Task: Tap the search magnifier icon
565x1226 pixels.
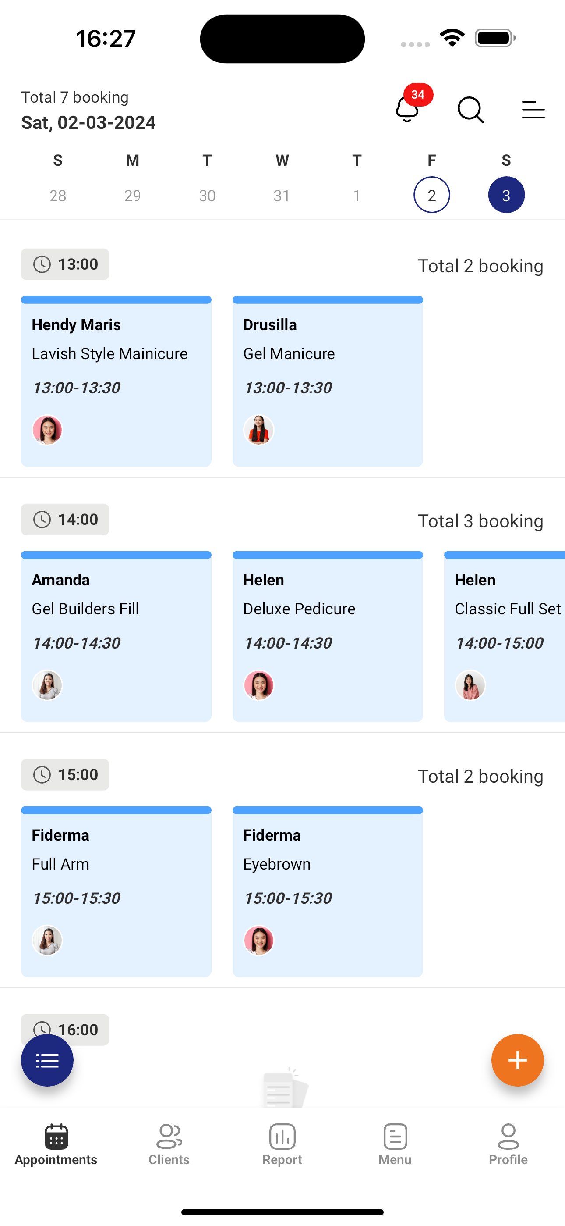Action: [x=470, y=110]
